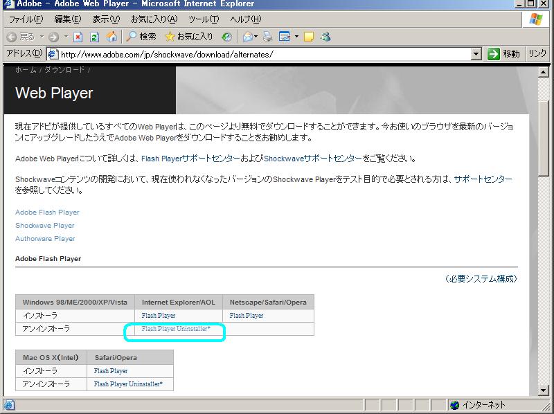Go to the Home page icon

[111, 37]
